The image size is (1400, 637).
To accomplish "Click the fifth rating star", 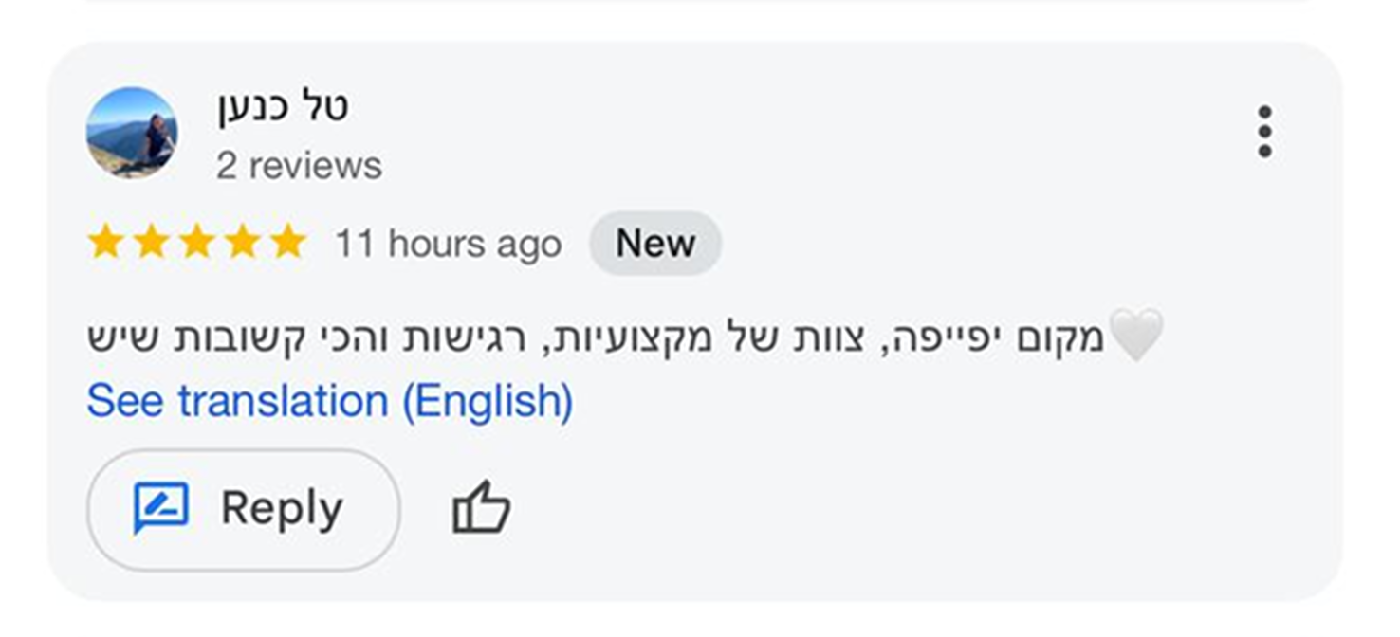I will pos(287,243).
